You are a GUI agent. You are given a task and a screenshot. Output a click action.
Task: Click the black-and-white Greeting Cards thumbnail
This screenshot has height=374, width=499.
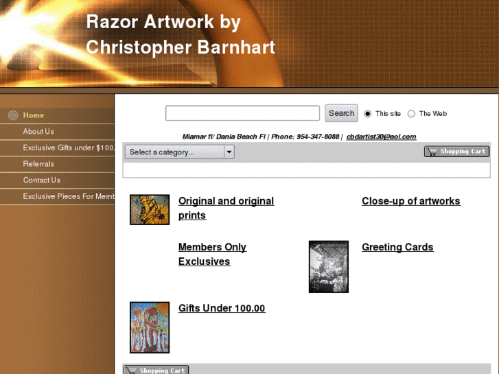[x=329, y=267]
